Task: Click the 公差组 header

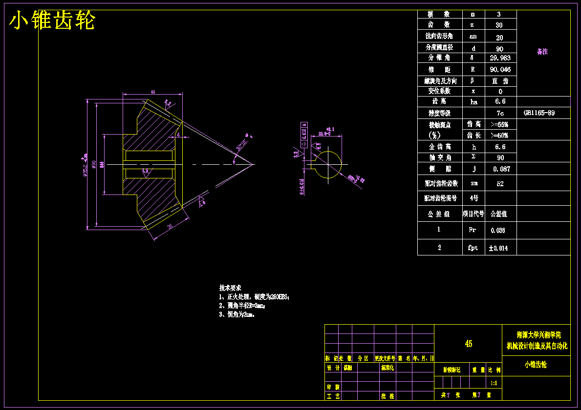Action: pyautogui.click(x=439, y=214)
